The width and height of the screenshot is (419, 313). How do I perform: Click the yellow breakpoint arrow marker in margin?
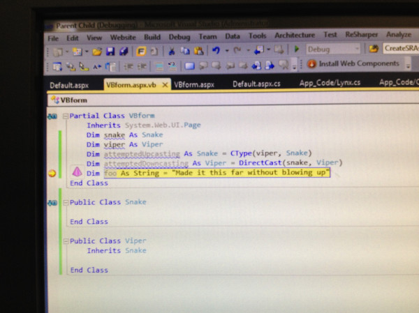tap(52, 174)
